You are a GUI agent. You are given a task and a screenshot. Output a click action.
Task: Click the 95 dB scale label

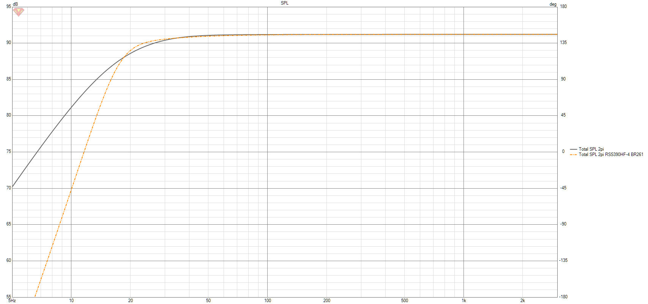pyautogui.click(x=9, y=6)
